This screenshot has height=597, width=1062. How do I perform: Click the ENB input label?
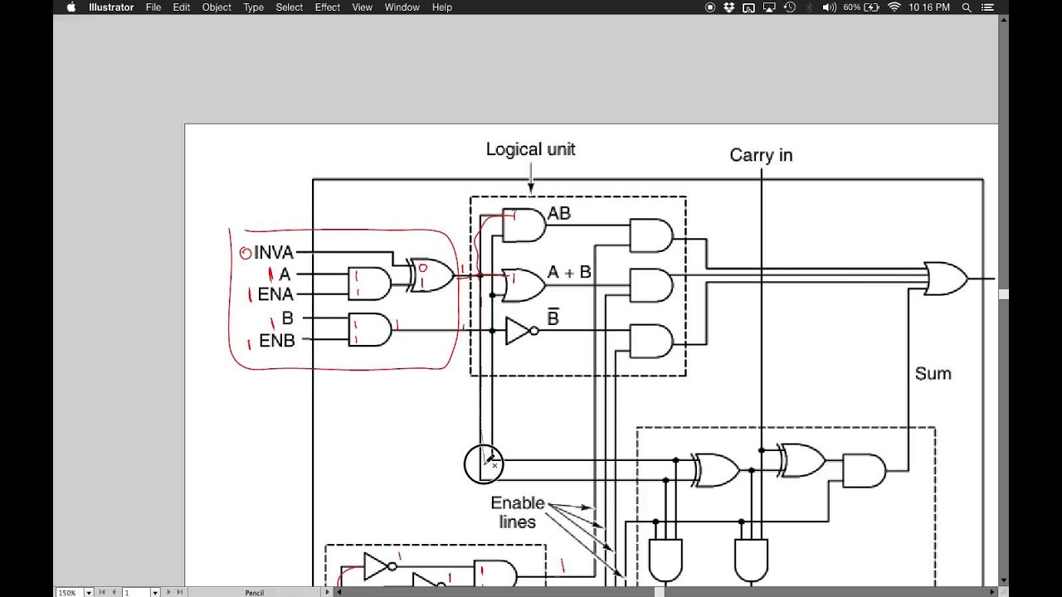277,340
